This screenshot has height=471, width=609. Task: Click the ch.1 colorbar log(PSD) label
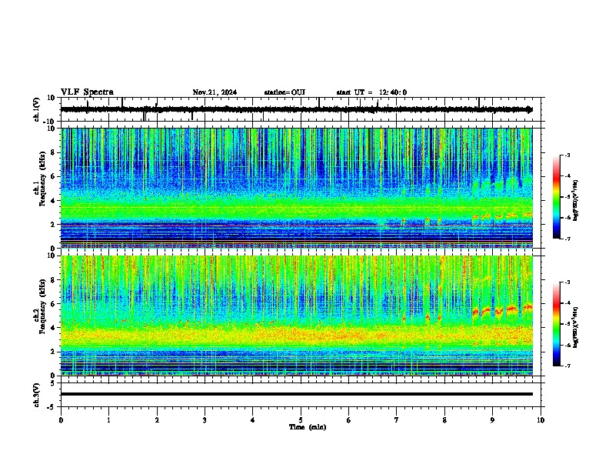coord(576,200)
